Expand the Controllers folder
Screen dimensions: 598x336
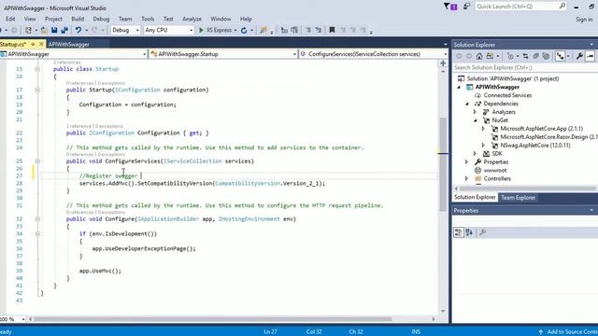[x=467, y=178]
